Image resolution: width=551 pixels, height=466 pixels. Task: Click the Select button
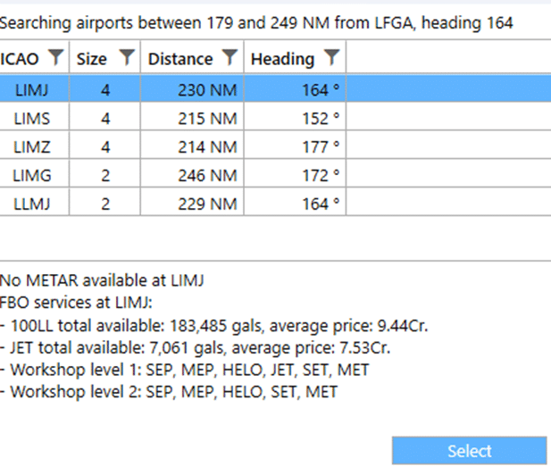tap(469, 451)
